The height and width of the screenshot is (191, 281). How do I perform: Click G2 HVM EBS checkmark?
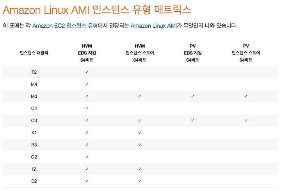[x=87, y=157]
